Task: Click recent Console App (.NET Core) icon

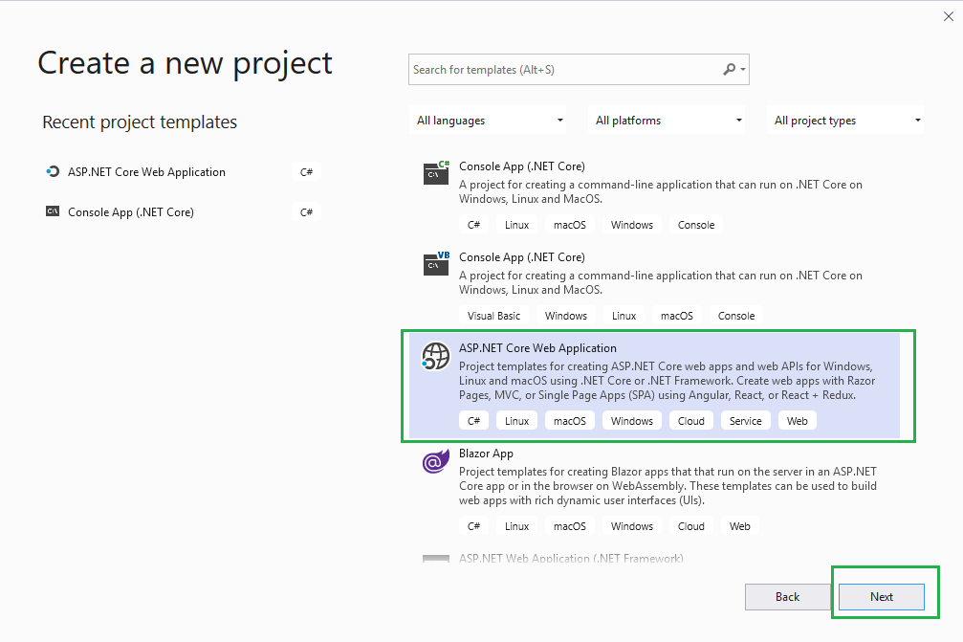Action: (x=53, y=212)
